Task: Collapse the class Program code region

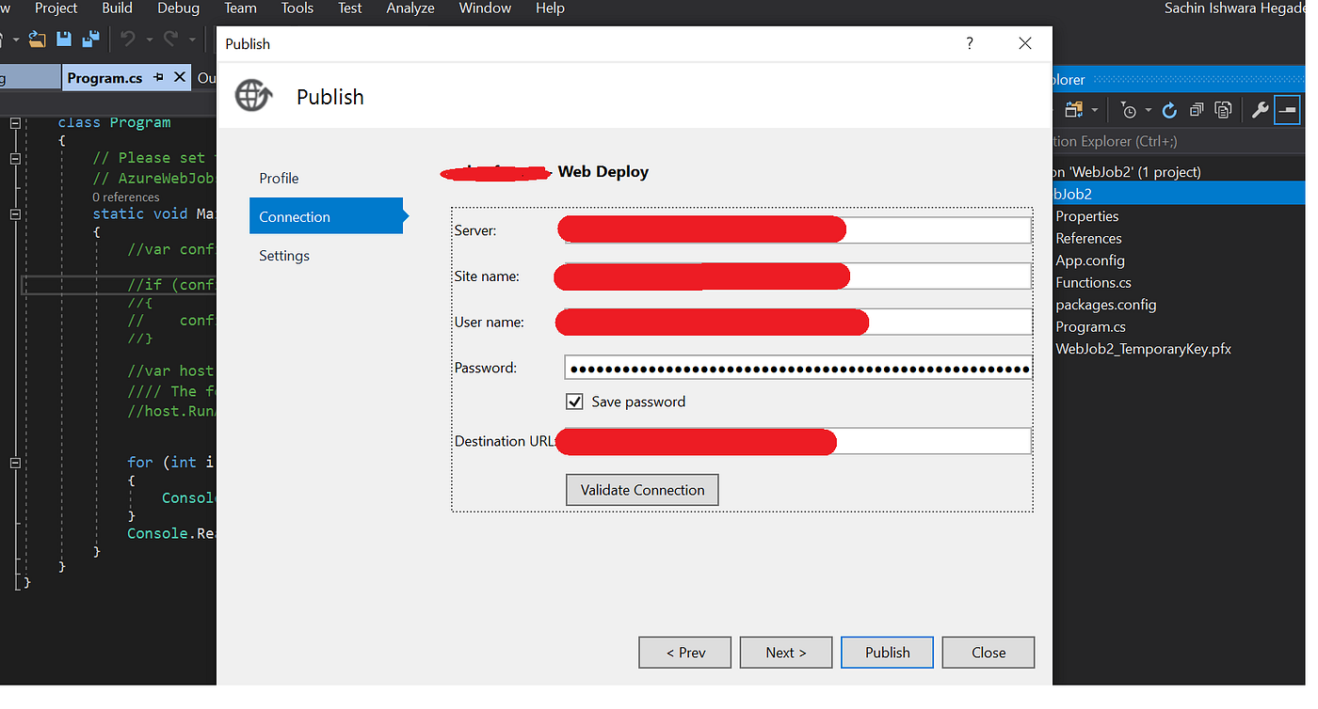Action: coord(15,122)
